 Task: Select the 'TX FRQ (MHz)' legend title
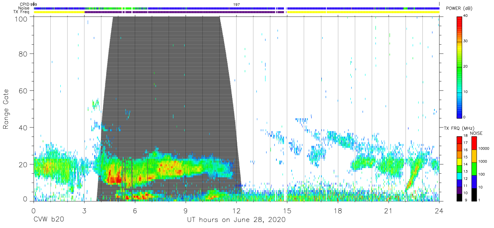point(459,128)
